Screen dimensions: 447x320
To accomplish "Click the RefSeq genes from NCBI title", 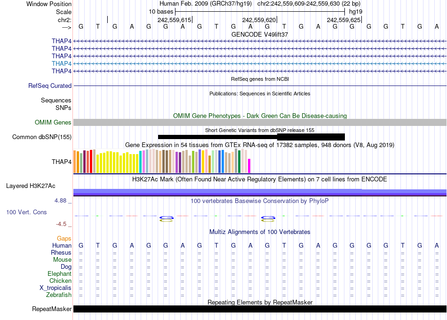I will pos(260,79).
